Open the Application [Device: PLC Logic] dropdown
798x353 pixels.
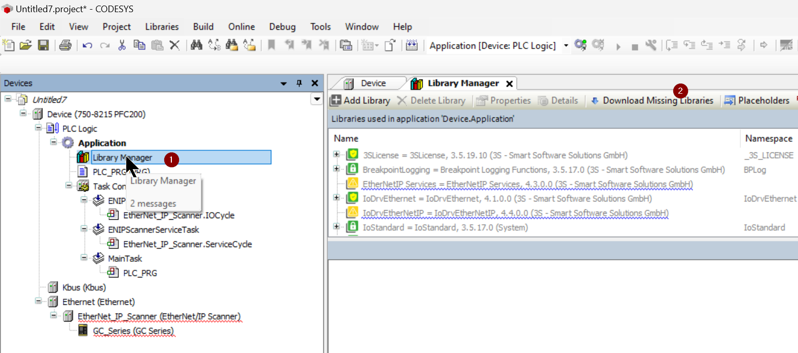[x=566, y=46]
